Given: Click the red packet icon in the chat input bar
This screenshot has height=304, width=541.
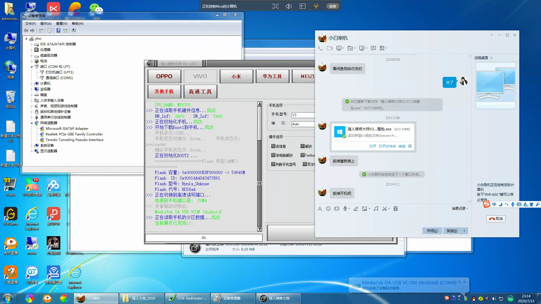Looking at the screenshot, I should 396,209.
